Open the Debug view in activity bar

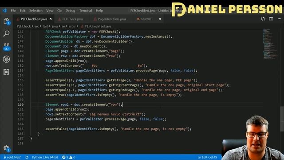point(6,59)
